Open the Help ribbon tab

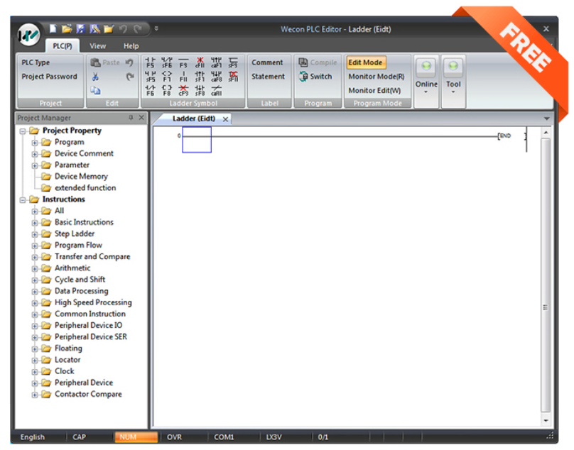click(131, 46)
